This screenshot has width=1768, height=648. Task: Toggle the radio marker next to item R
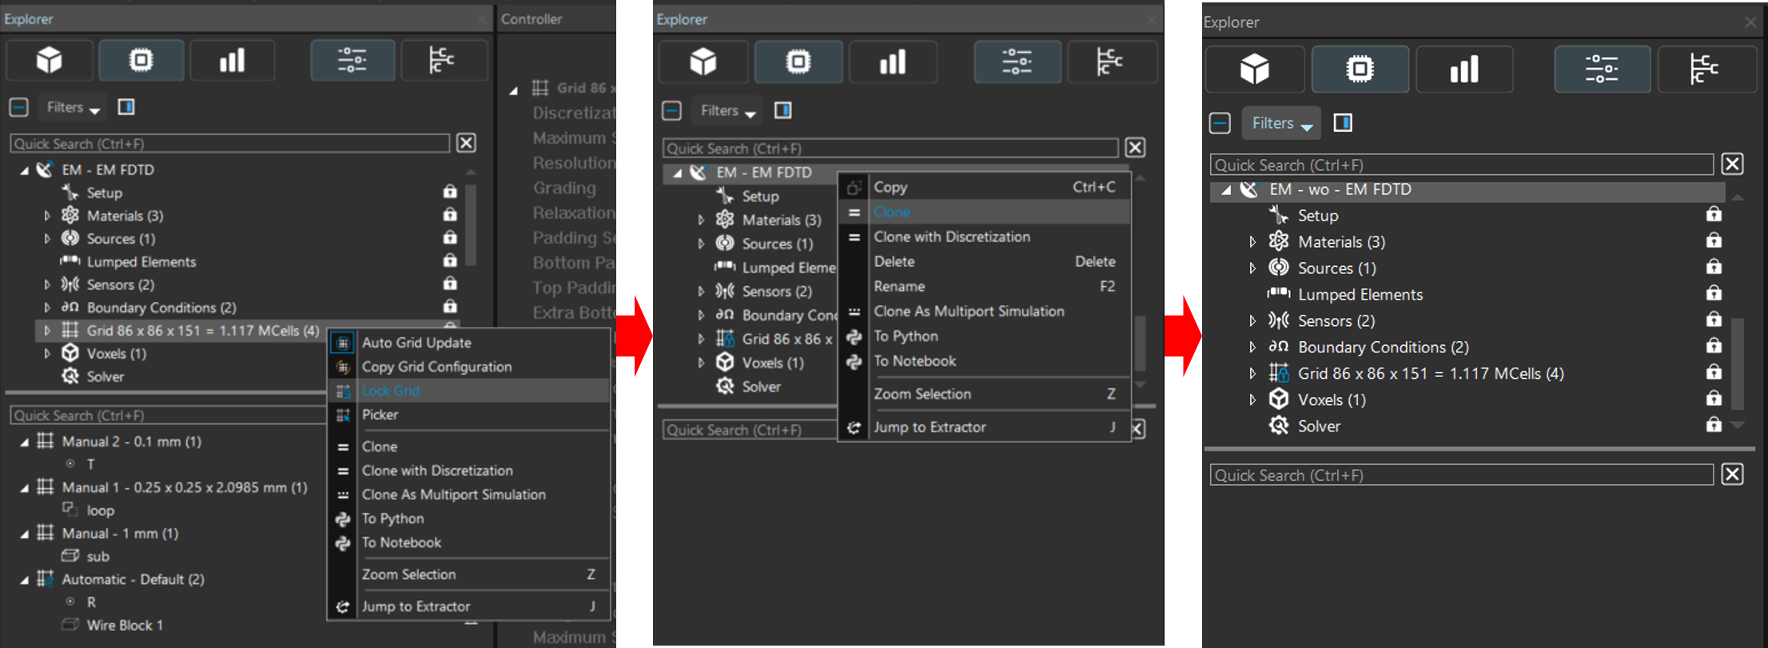tap(70, 602)
